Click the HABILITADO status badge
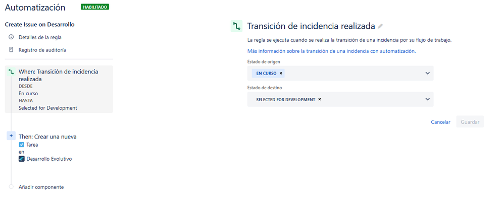 click(x=95, y=7)
